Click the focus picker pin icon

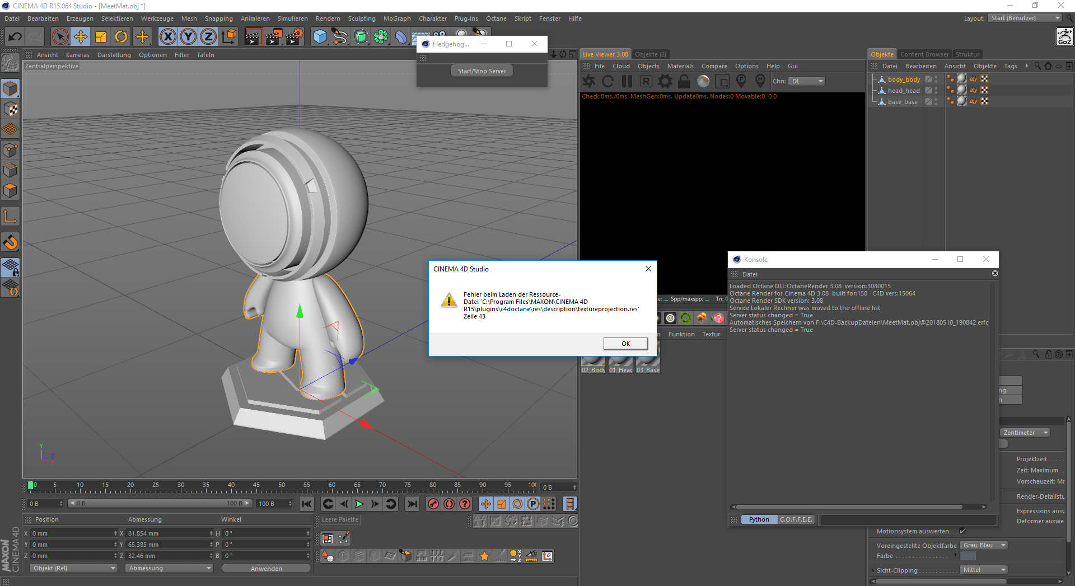[741, 81]
